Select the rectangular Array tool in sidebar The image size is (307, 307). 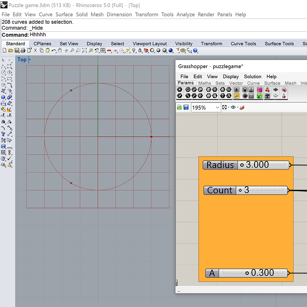tap(3, 152)
